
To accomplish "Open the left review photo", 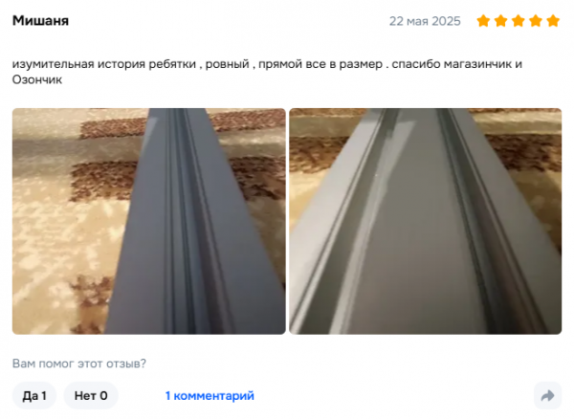I will [x=149, y=221].
